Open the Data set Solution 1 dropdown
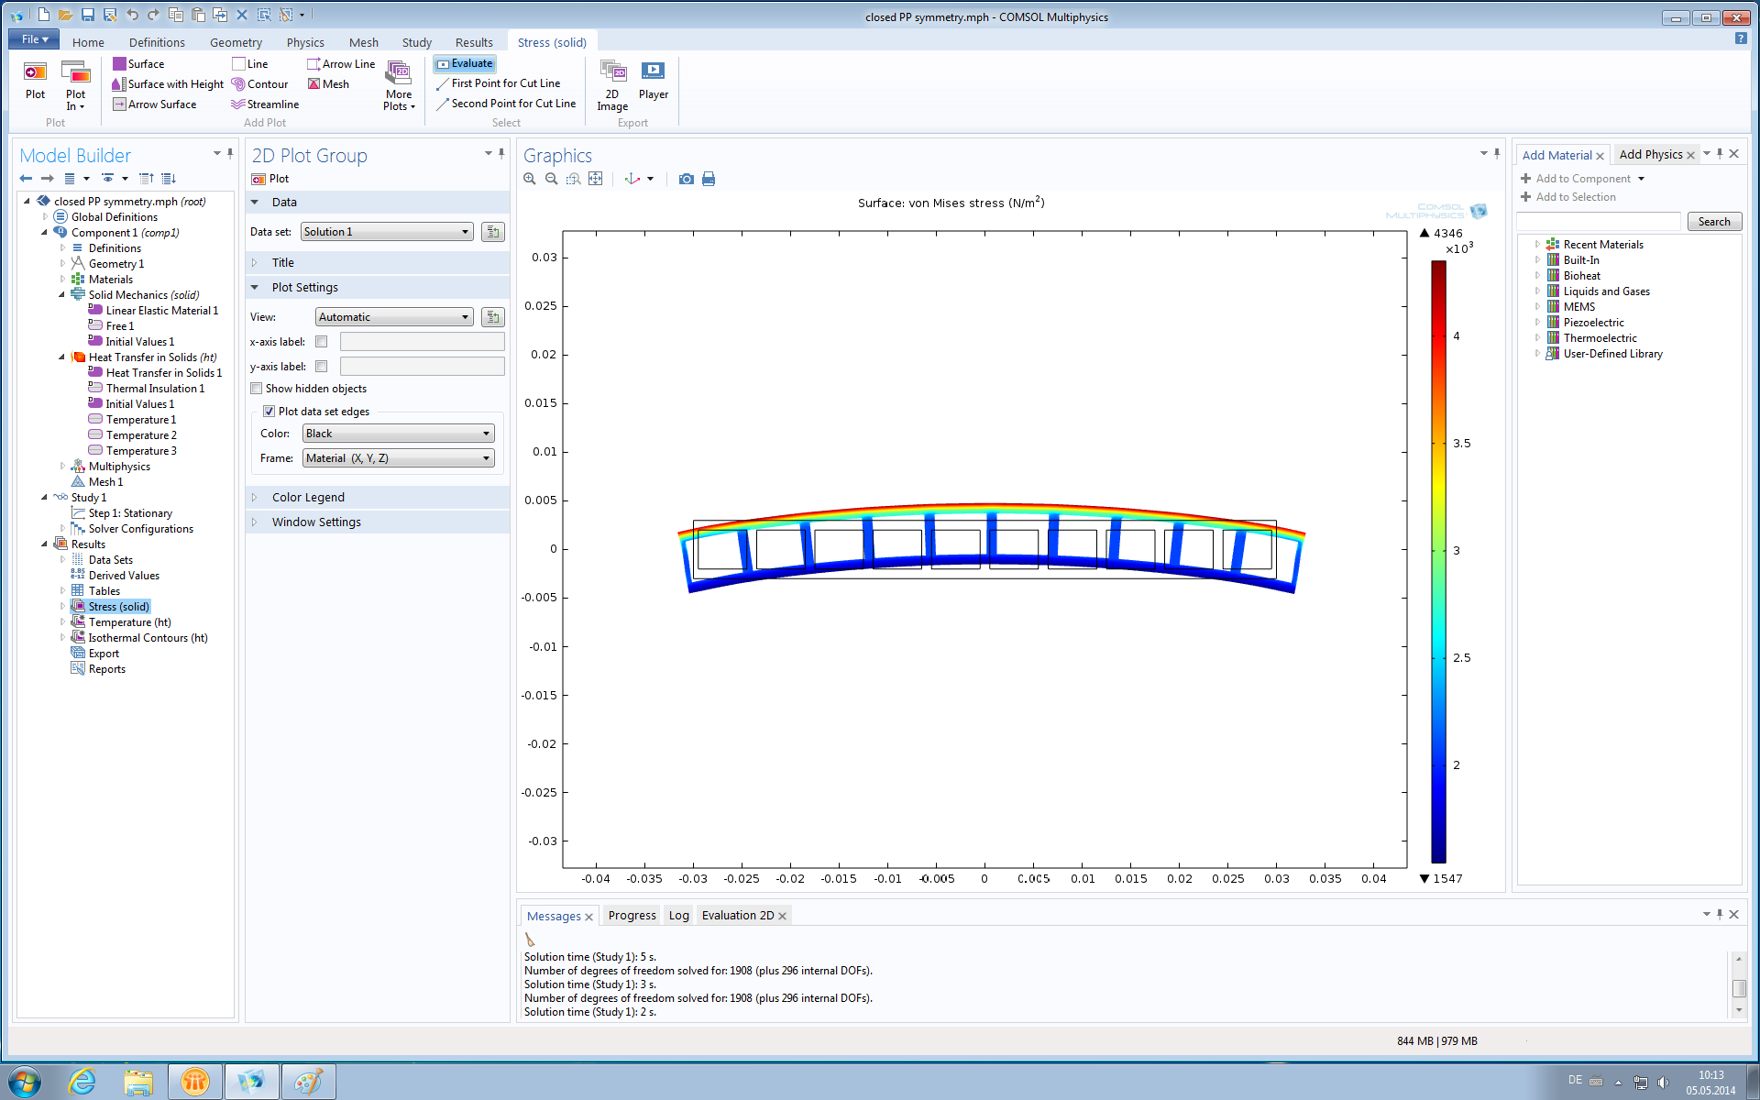The image size is (1760, 1100). click(387, 232)
